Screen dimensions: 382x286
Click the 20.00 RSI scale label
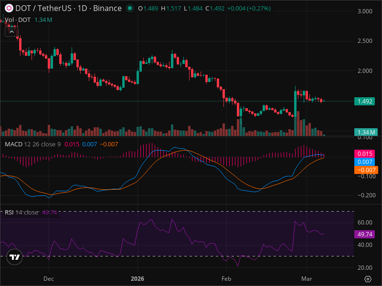365,268
